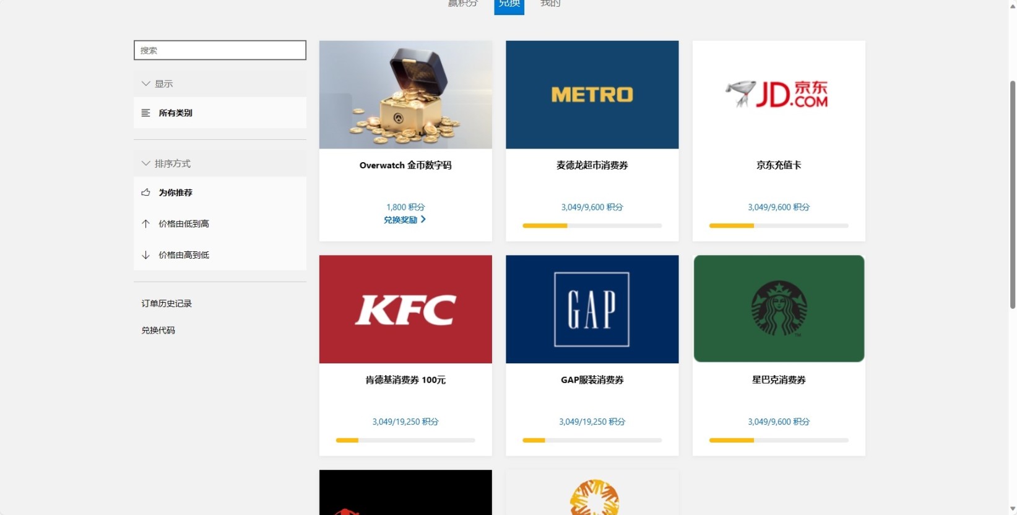
Task: Click the list icon next to 所有类别
Action: (145, 113)
